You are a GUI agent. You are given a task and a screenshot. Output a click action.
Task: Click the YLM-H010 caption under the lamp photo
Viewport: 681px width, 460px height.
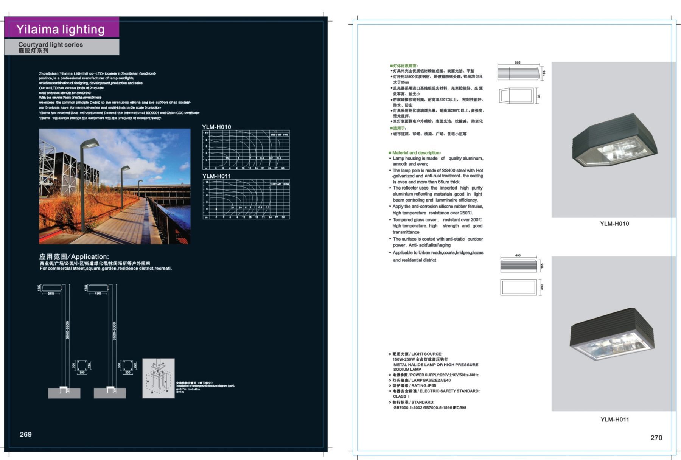tap(614, 224)
